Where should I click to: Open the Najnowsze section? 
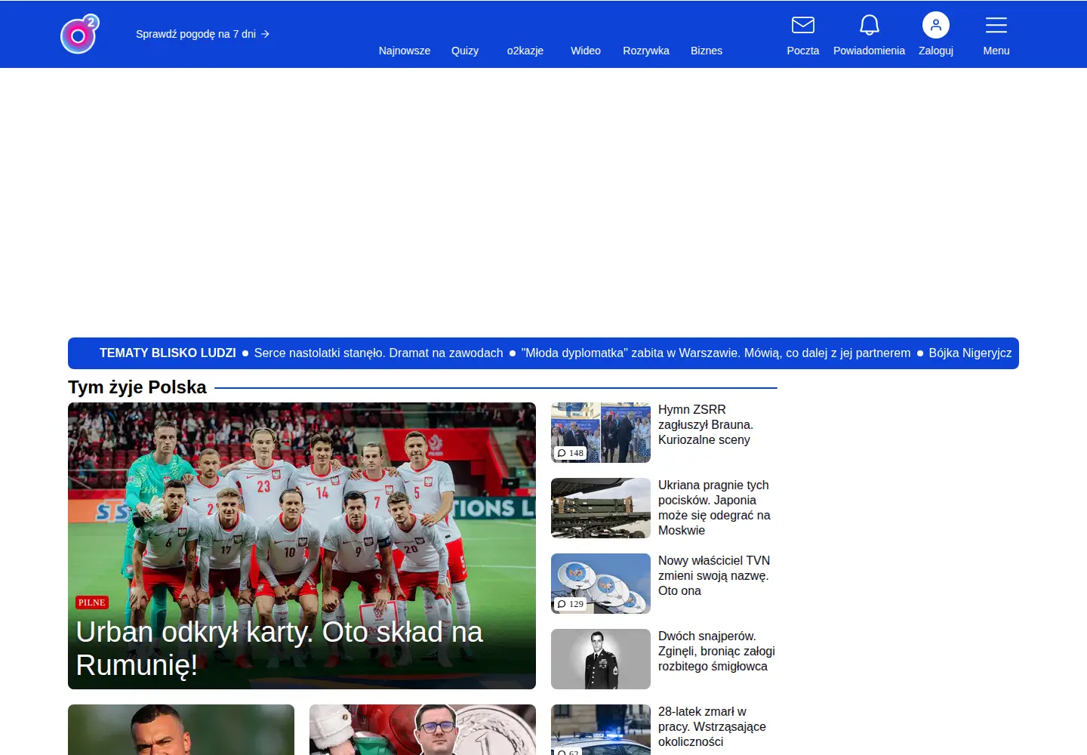[405, 51]
